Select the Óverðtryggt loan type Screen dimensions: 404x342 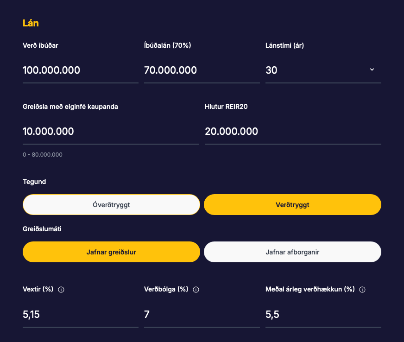[111, 205]
